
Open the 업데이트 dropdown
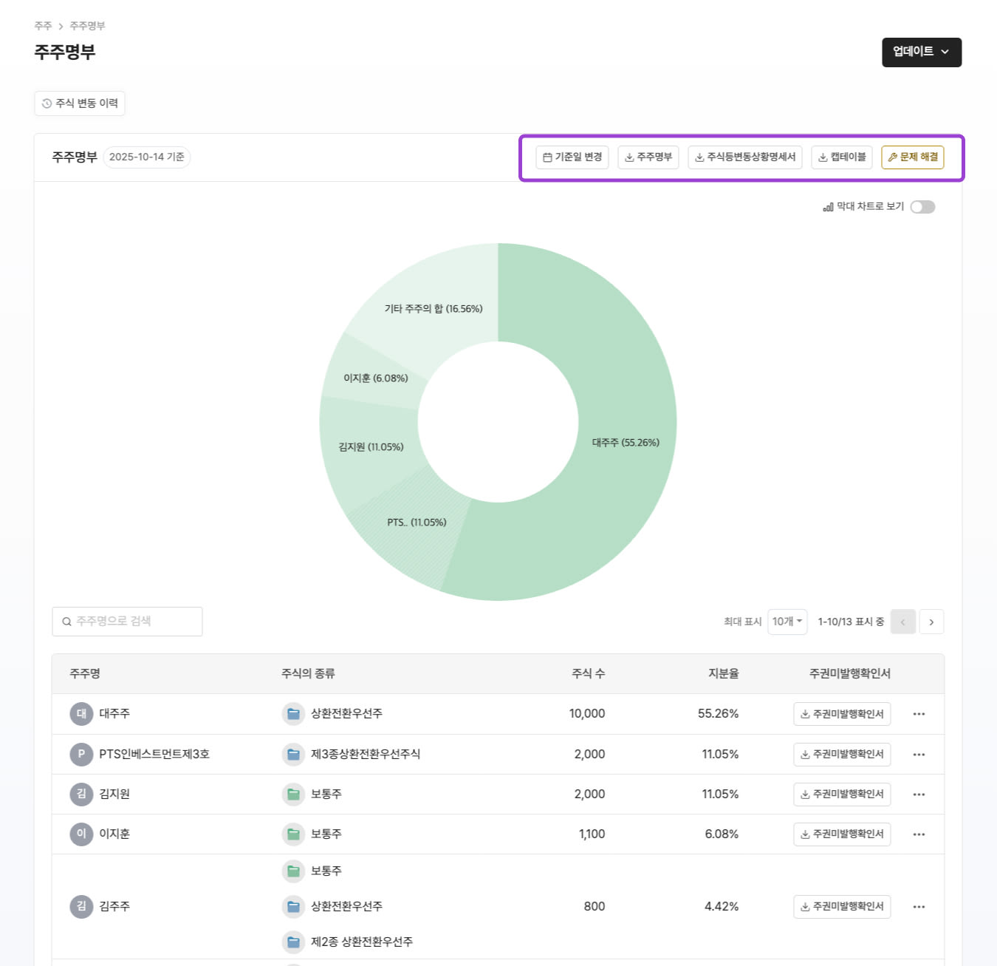[x=920, y=52]
